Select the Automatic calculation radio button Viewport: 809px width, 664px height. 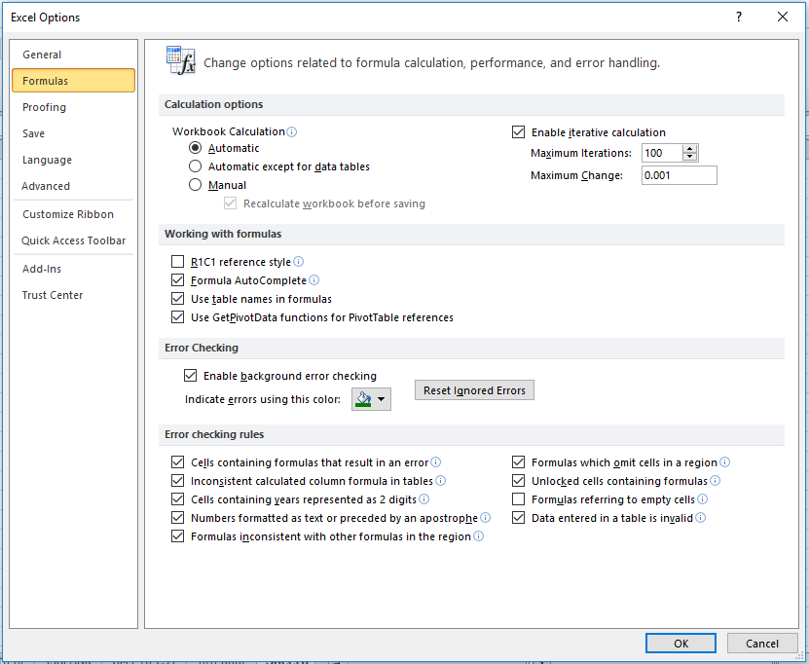(195, 148)
